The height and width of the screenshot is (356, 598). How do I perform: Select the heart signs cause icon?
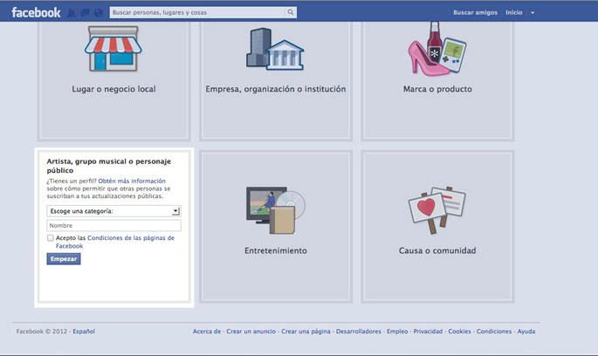437,210
